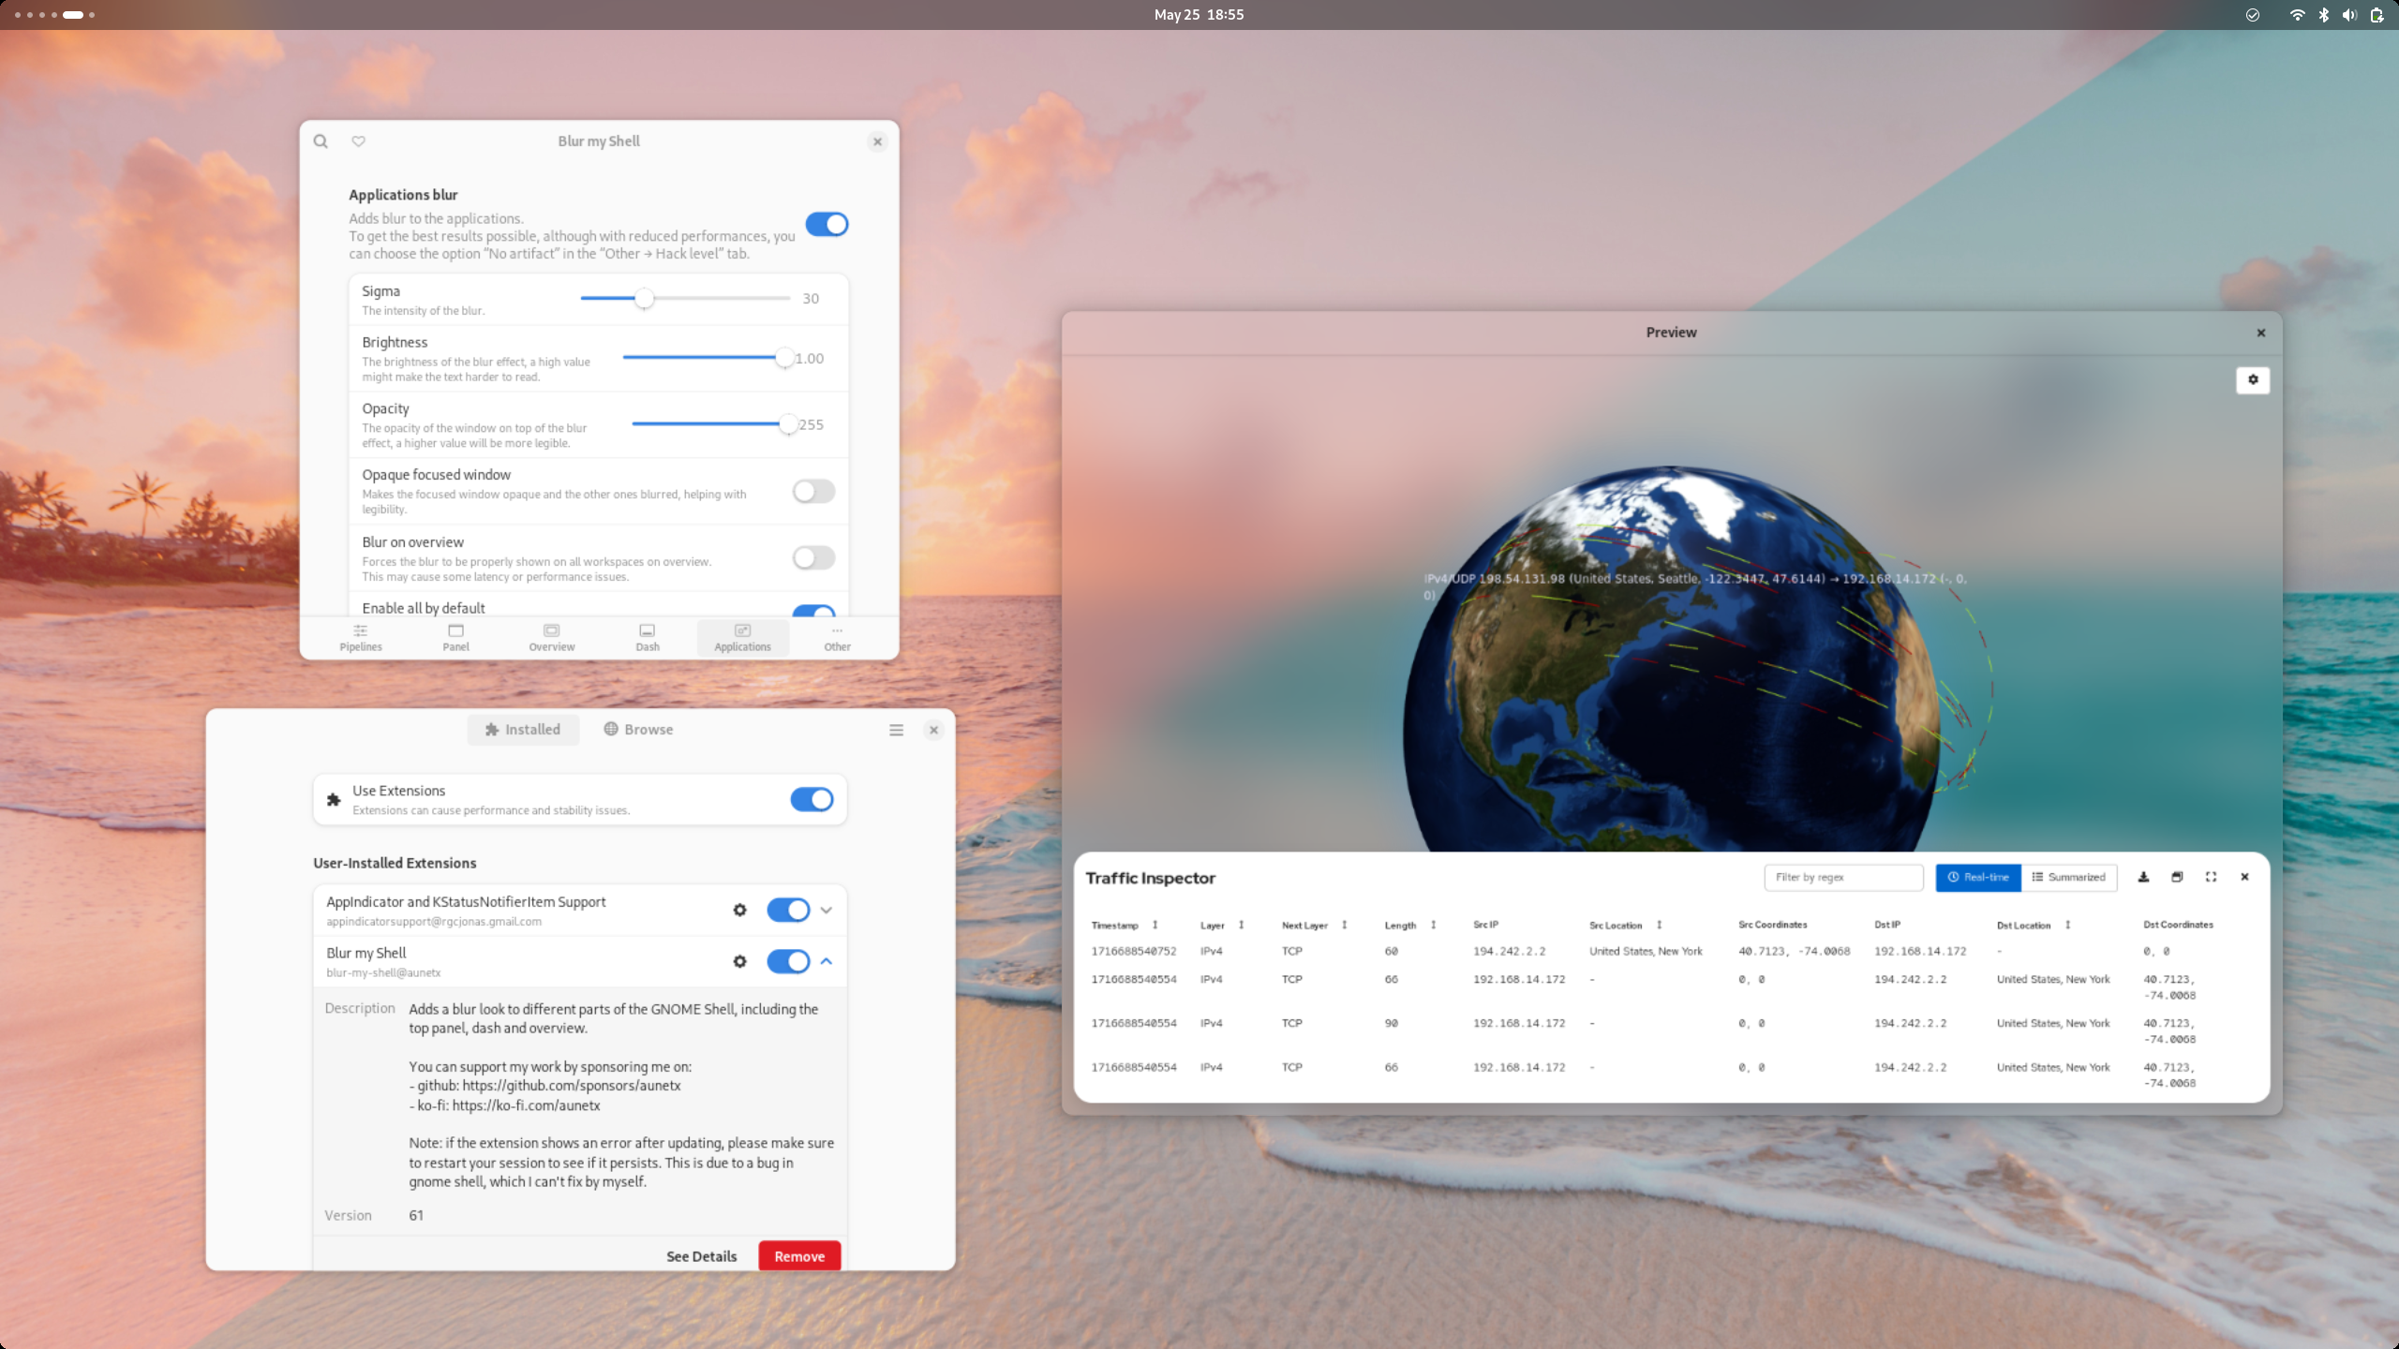Open the gear settings button in Preview window
Viewport: 2399px width, 1349px height.
(2253, 379)
